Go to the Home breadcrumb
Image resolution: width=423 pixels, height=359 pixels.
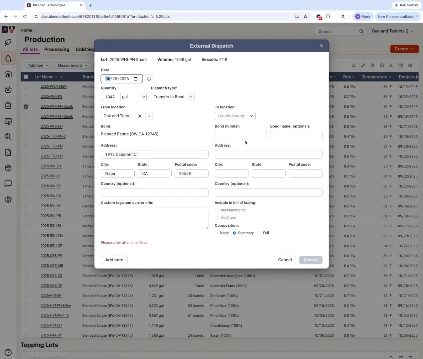pyautogui.click(x=26, y=30)
